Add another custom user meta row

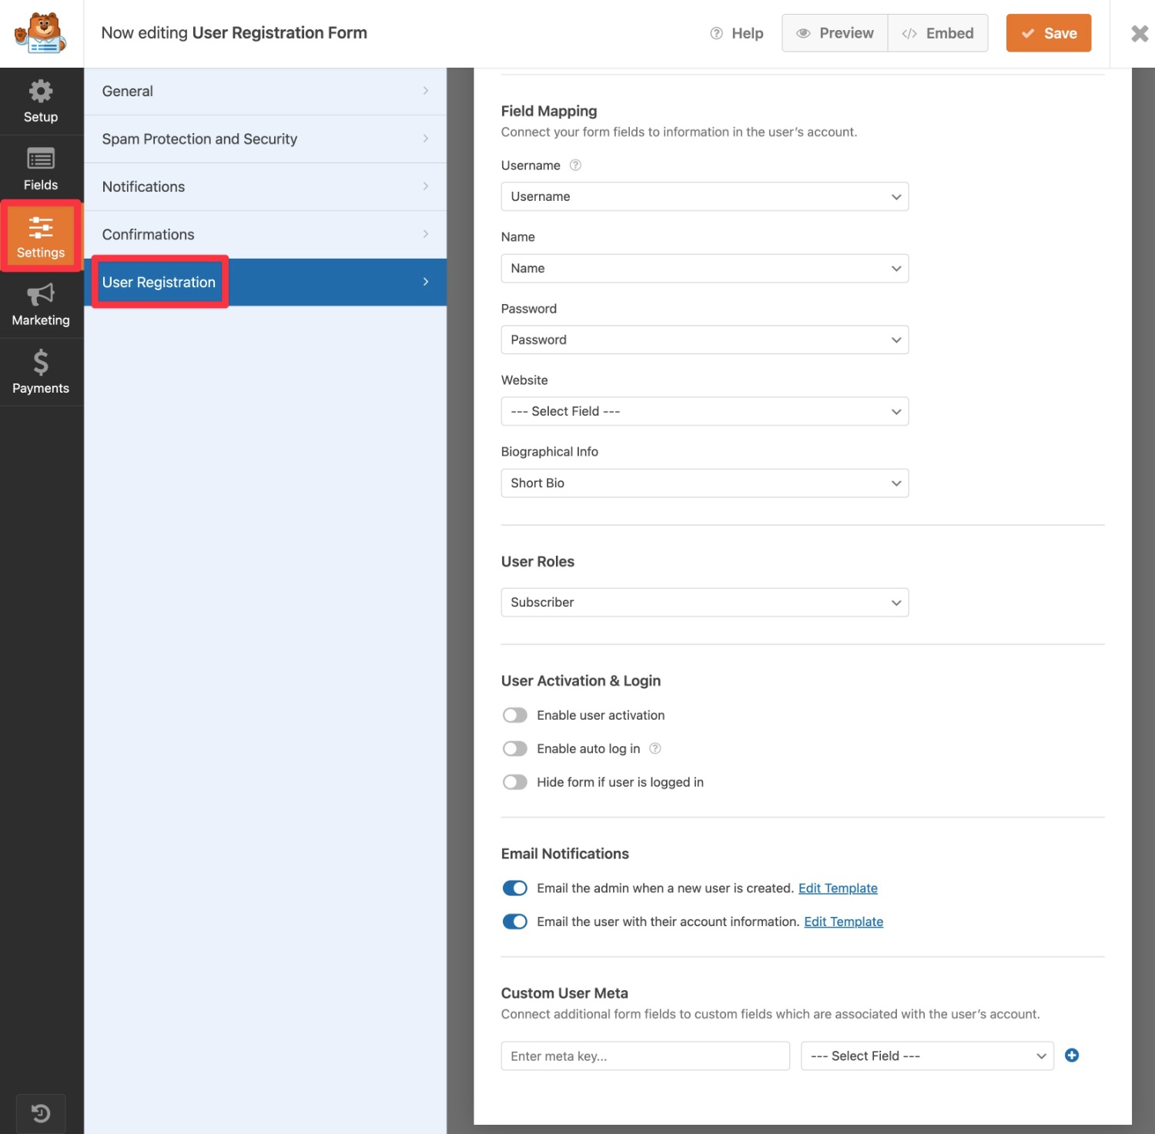click(x=1071, y=1055)
